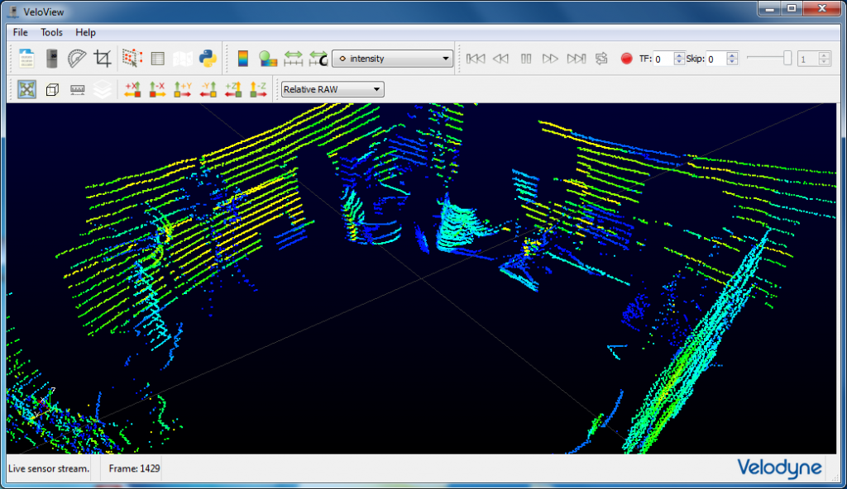Screen dimensions: 847x489
Task: Open the Relative RAW dropdown
Action: pos(332,88)
